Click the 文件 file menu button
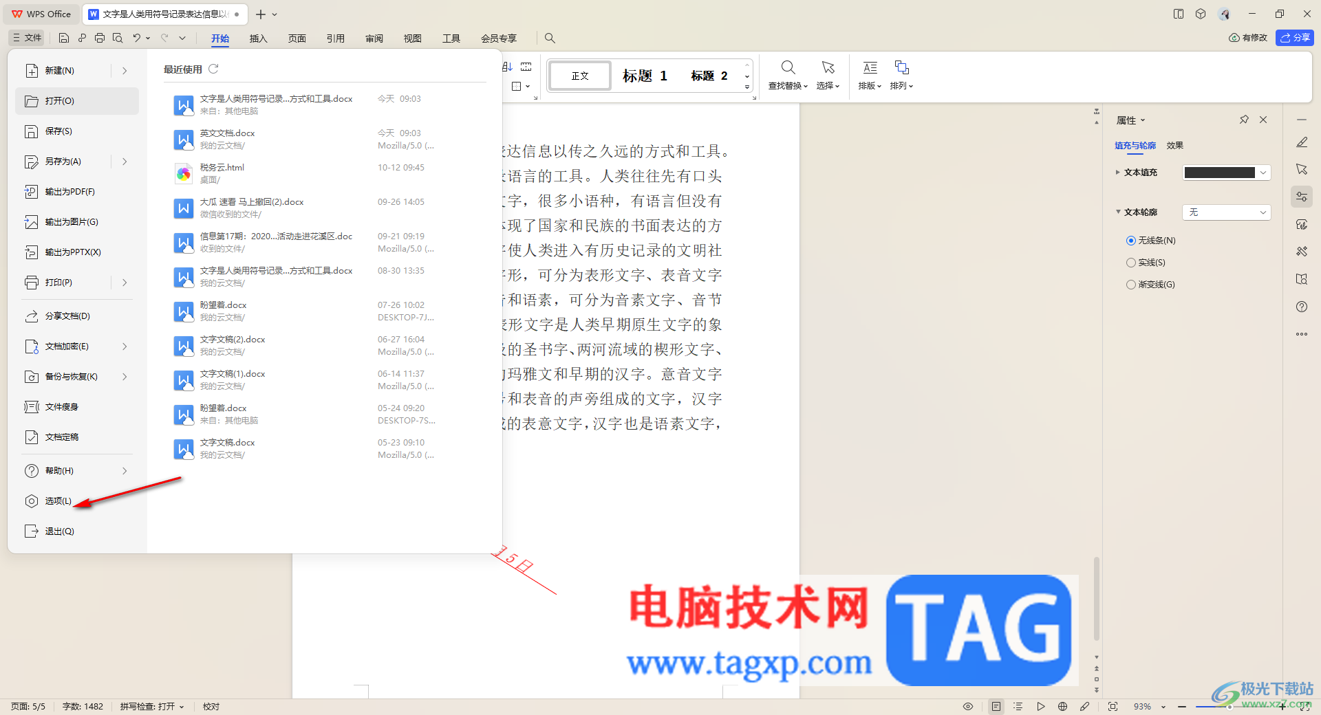1321x715 pixels. (27, 38)
